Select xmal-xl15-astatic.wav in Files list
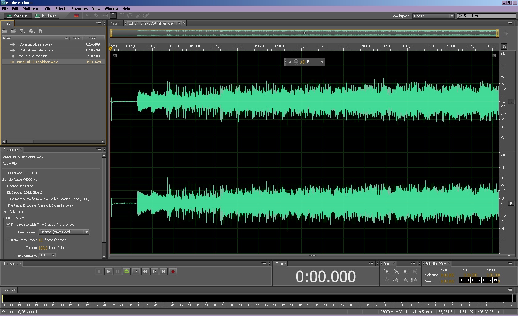 [x=33, y=56]
